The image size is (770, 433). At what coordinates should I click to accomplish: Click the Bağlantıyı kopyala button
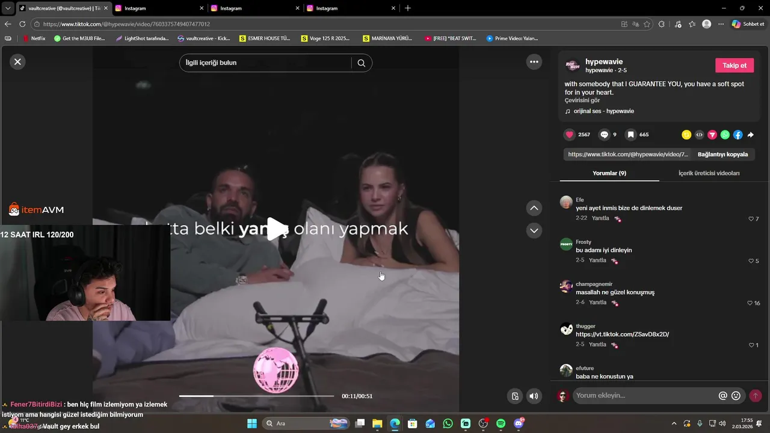click(722, 155)
